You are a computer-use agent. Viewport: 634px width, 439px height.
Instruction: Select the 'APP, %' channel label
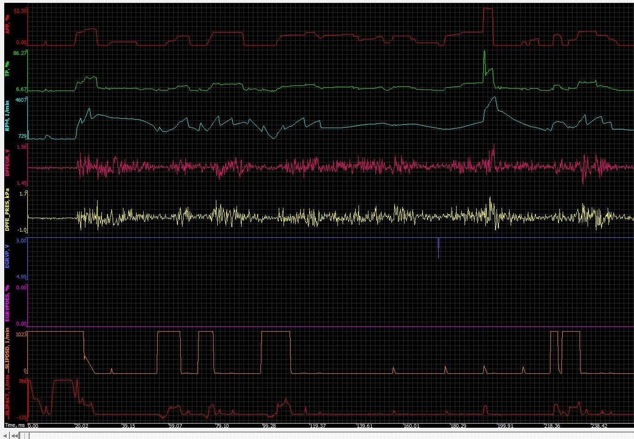click(x=7, y=24)
